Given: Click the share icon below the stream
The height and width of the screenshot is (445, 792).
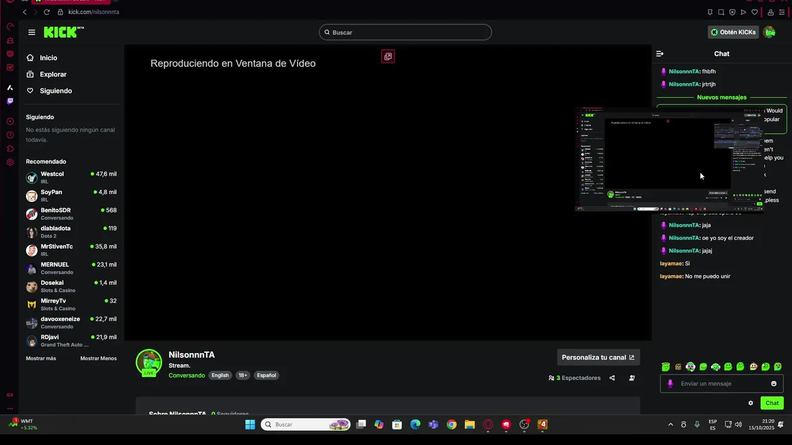Looking at the screenshot, I should [612, 378].
